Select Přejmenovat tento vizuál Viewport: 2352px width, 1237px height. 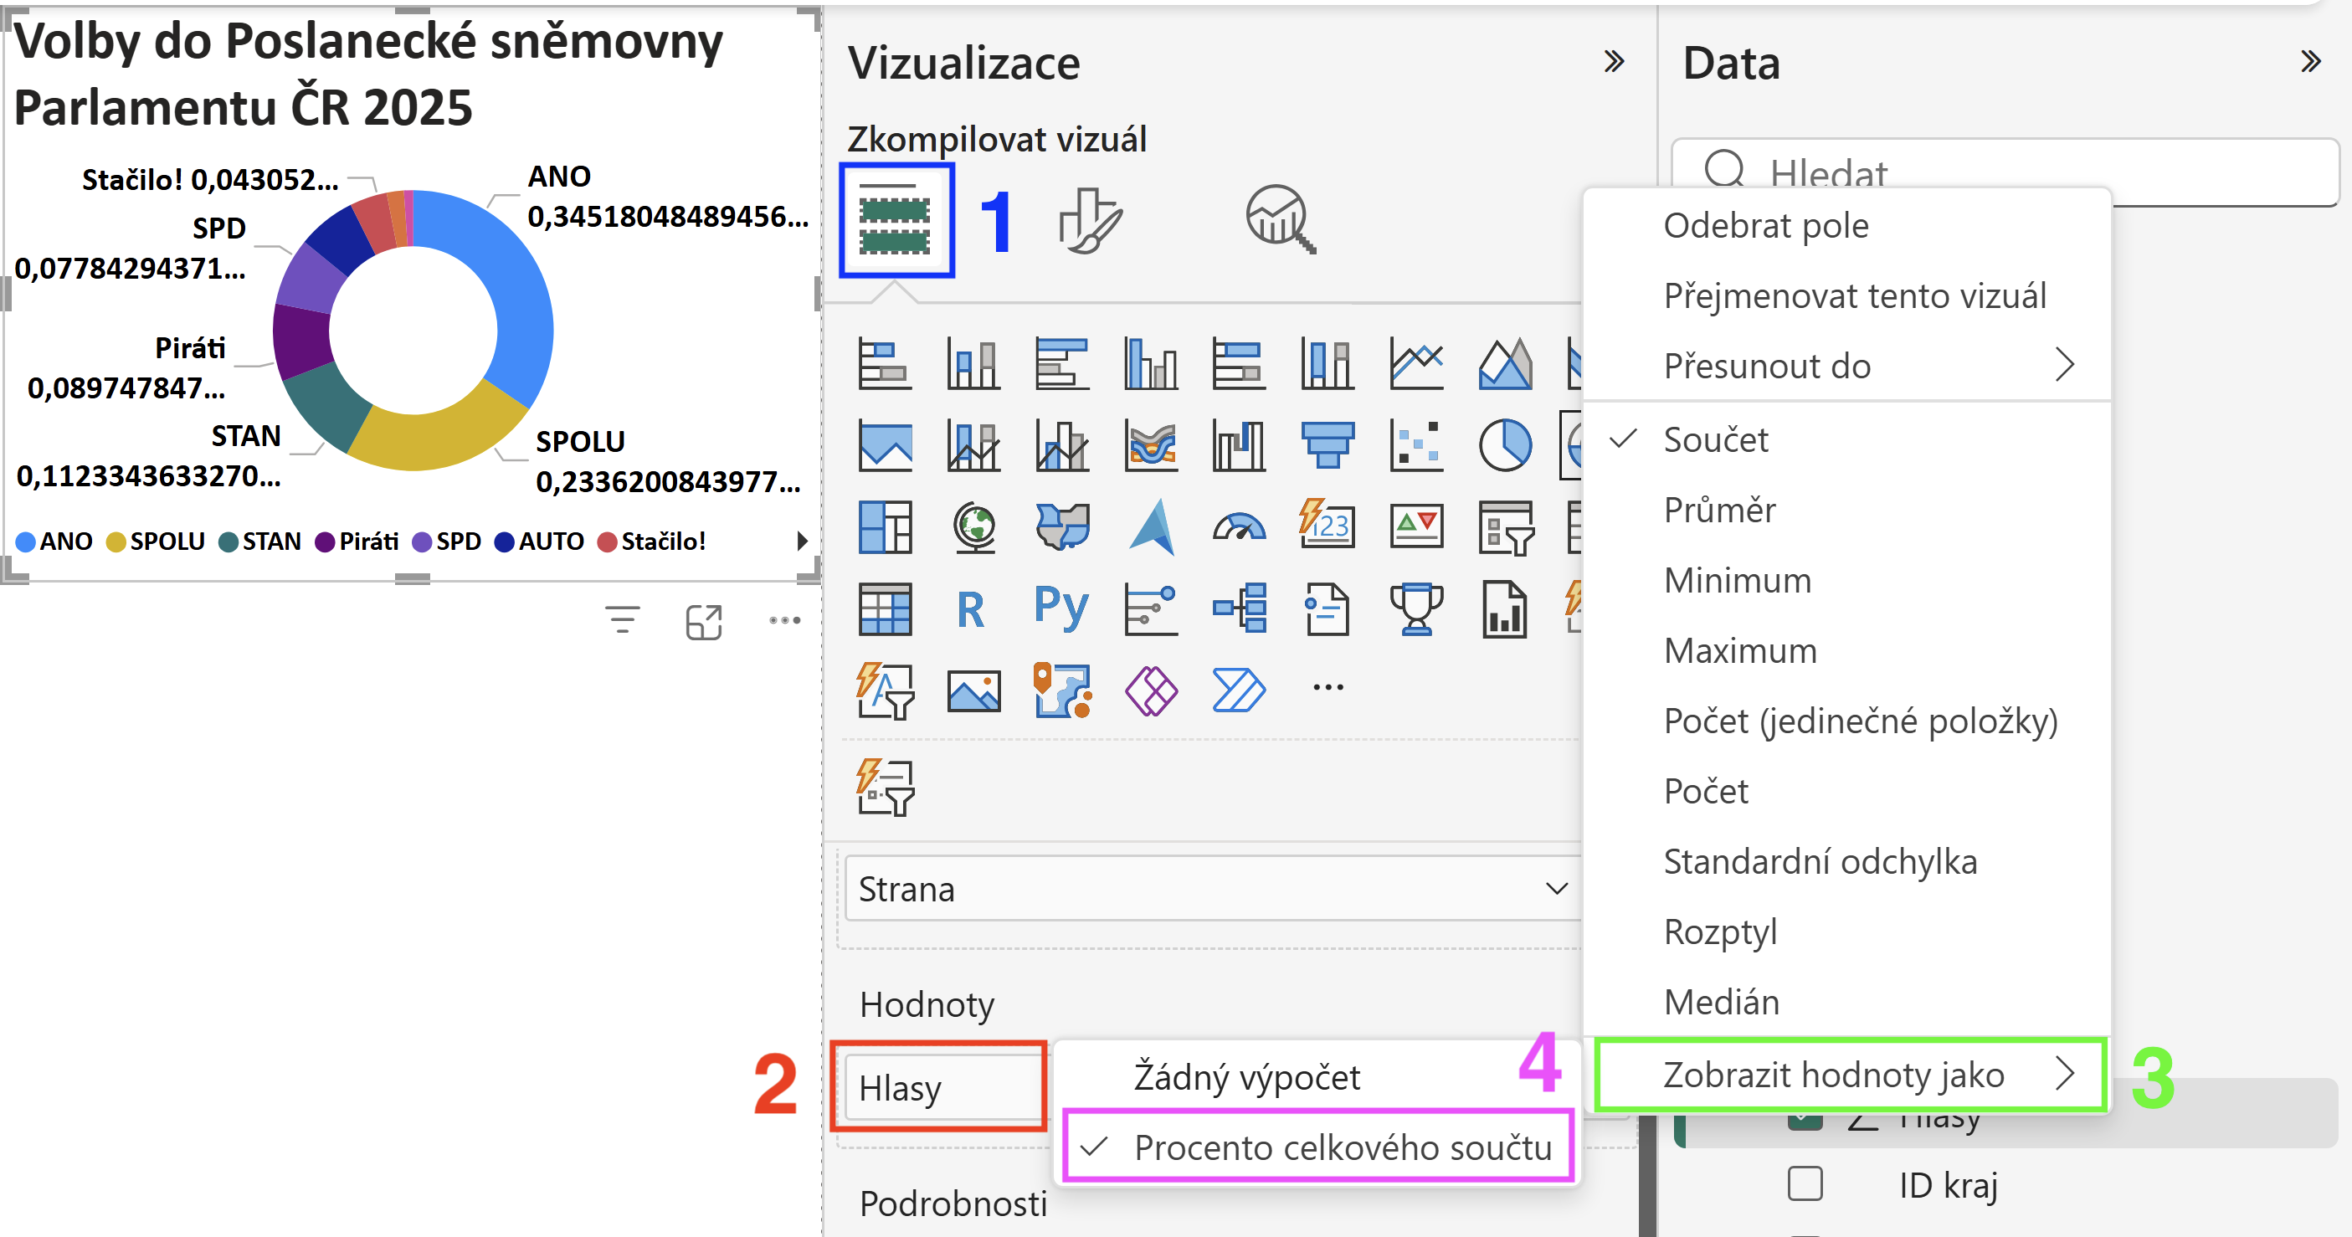tap(1846, 295)
